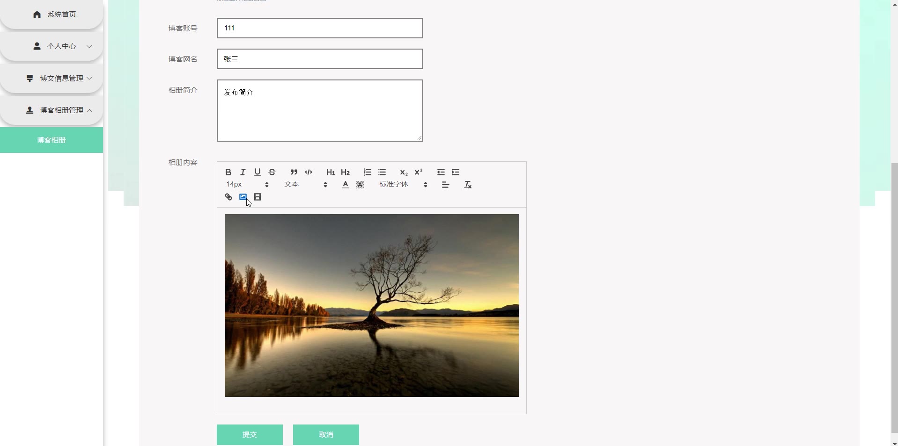
Task: Apply Heading 2 style
Action: point(346,172)
